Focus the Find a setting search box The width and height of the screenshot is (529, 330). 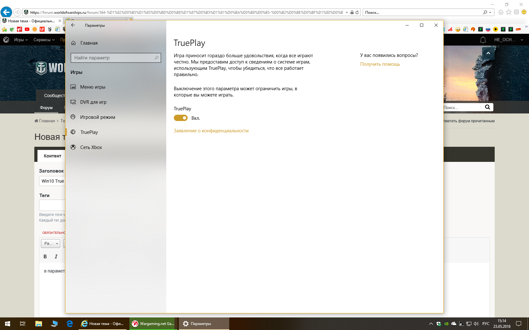click(x=116, y=58)
